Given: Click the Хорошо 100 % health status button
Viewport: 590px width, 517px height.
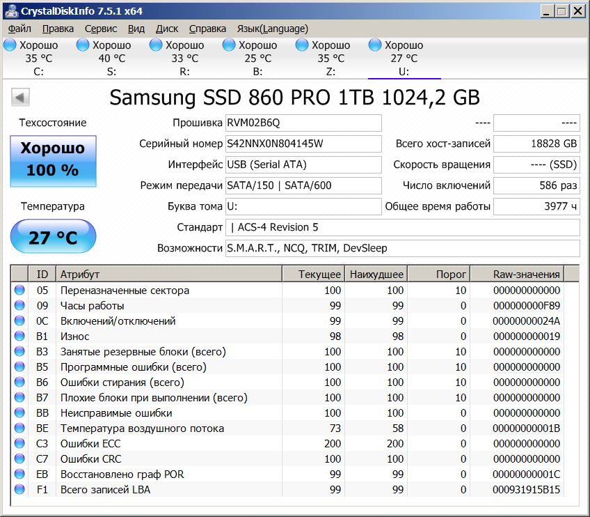Looking at the screenshot, I should pyautogui.click(x=53, y=161).
